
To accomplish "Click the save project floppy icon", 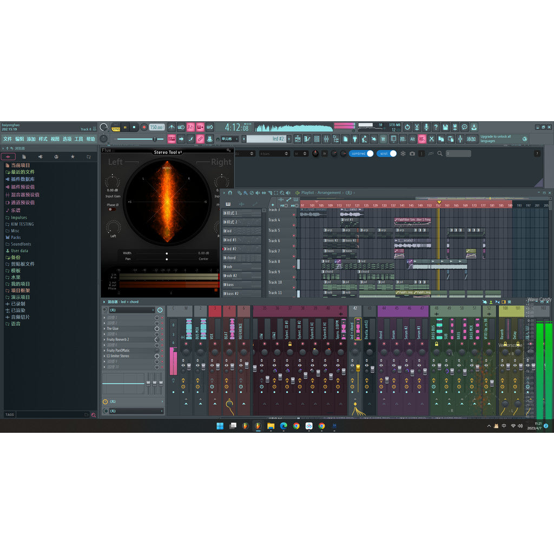I will pyautogui.click(x=446, y=127).
